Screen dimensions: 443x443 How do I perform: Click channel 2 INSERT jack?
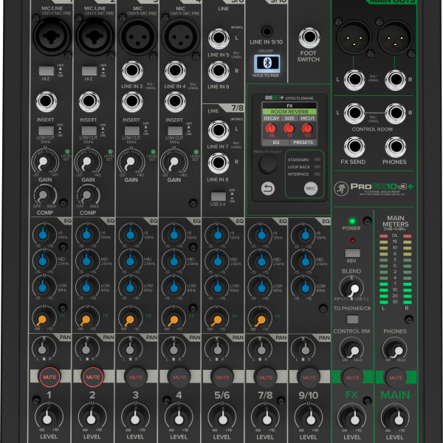pyautogui.click(x=89, y=101)
